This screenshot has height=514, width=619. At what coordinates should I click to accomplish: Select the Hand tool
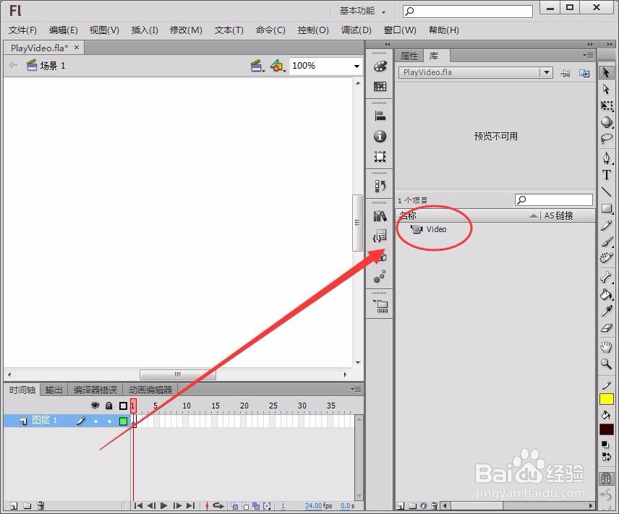point(606,348)
